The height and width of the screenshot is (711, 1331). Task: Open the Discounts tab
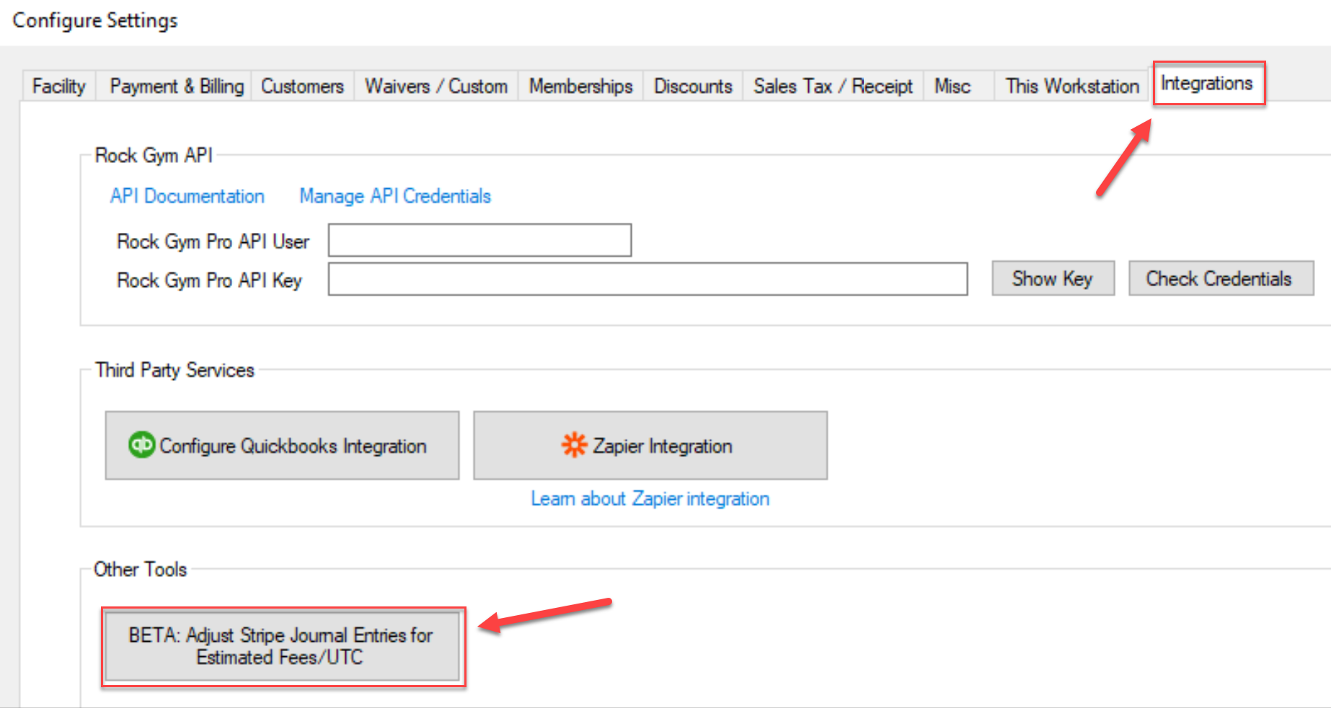click(x=693, y=87)
